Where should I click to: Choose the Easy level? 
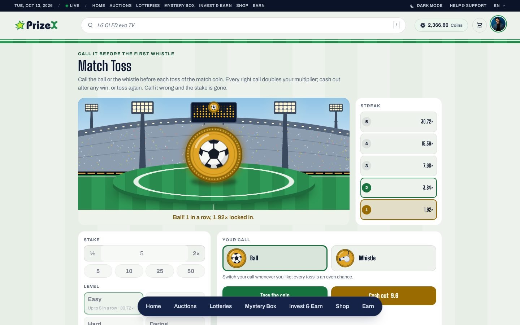pos(113,303)
